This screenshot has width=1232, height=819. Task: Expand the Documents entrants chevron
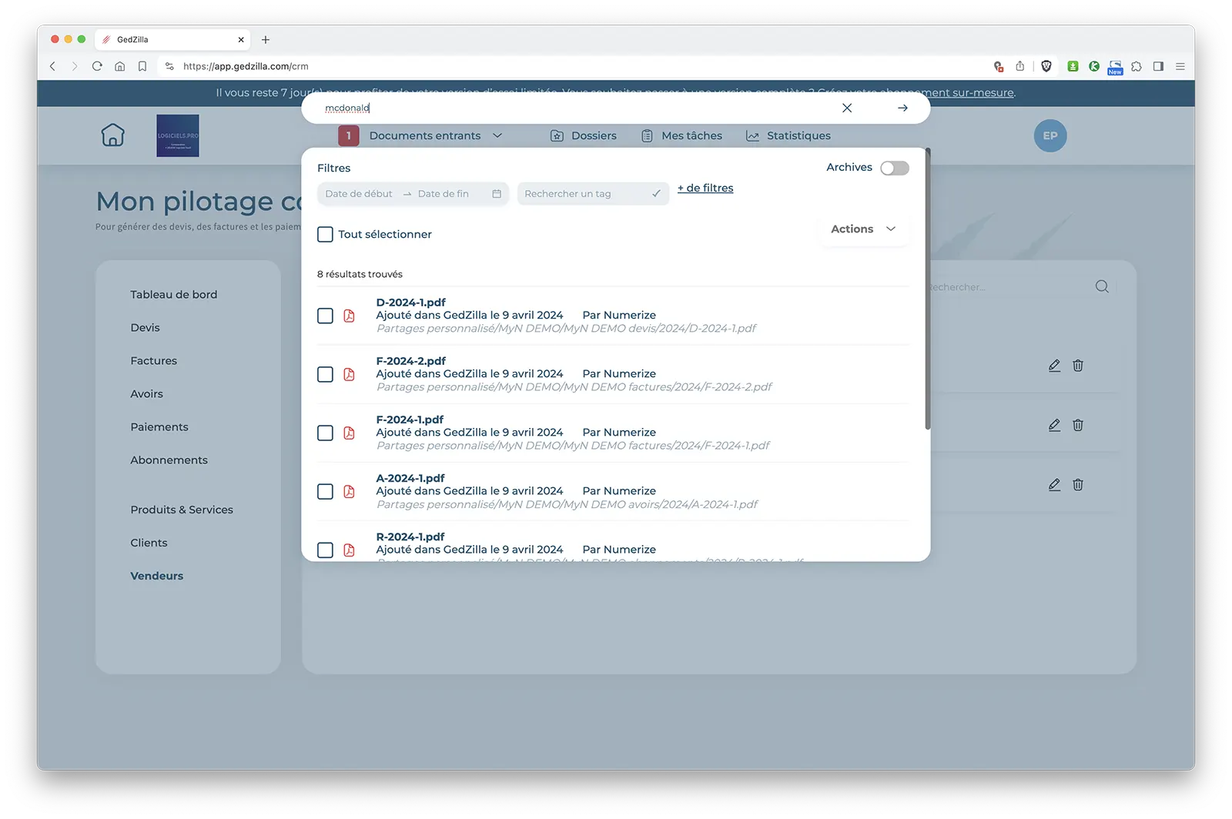[497, 135]
